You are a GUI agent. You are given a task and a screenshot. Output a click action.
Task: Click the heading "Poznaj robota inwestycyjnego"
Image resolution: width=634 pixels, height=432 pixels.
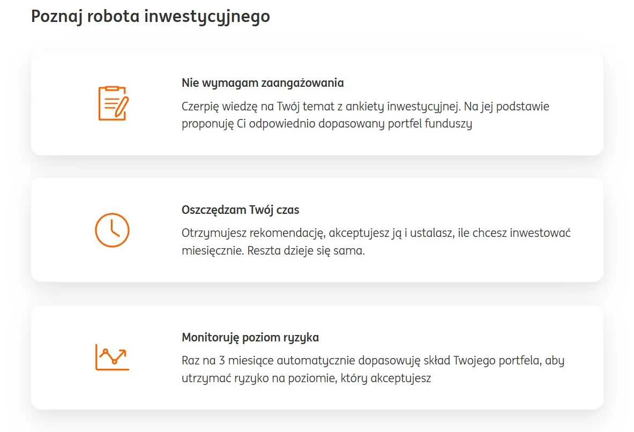click(151, 17)
